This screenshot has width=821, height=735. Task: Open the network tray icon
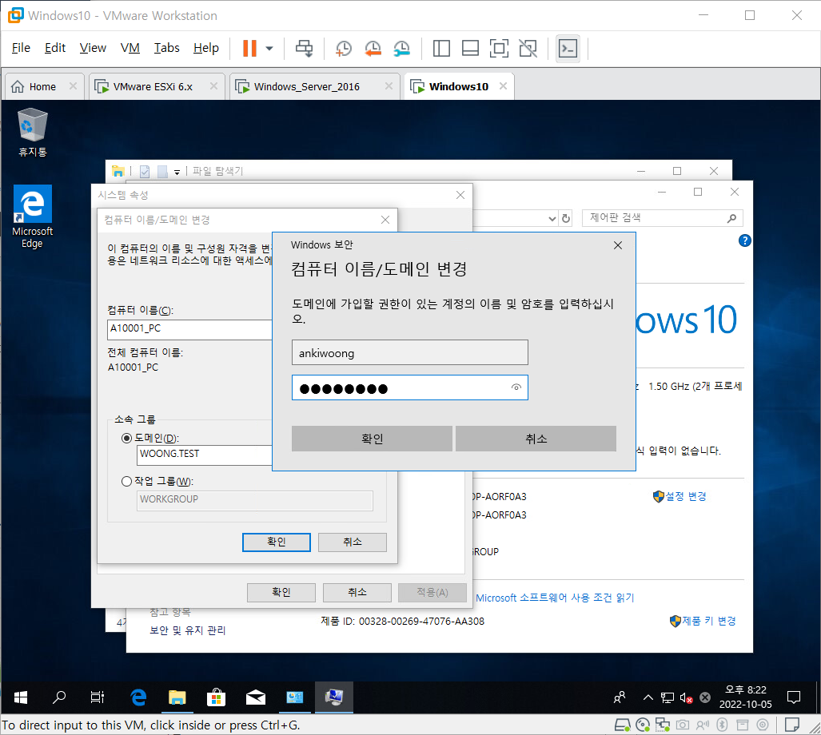tap(667, 697)
